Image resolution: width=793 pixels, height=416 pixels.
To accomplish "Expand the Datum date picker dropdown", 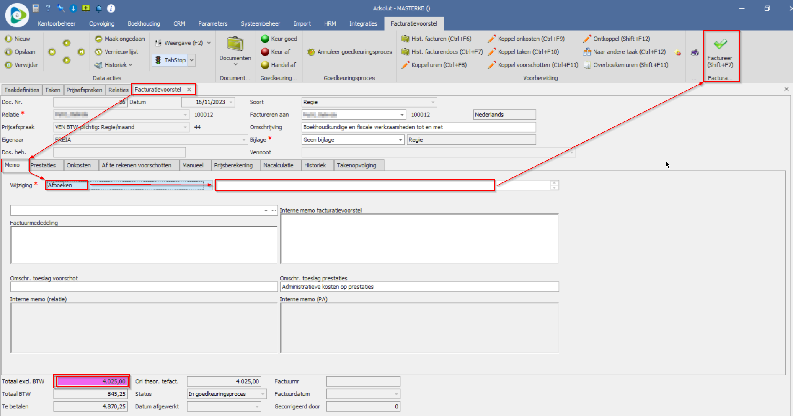I will 231,102.
